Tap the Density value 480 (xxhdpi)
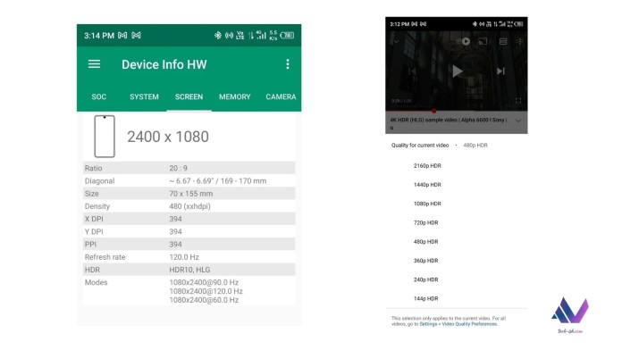This screenshot has width=622, height=350. coord(189,206)
